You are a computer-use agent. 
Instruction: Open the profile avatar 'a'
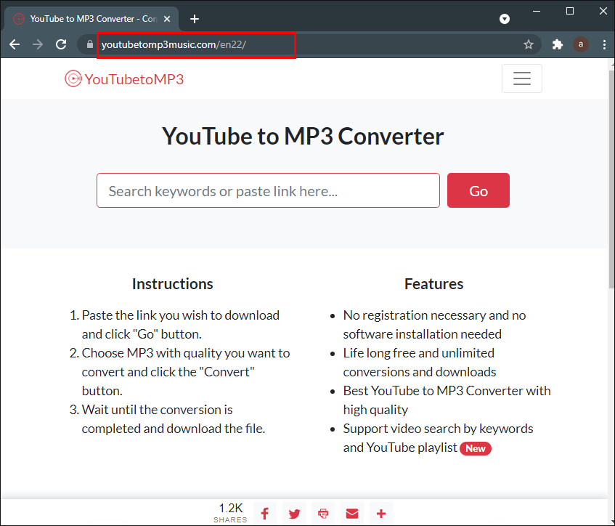pos(580,44)
